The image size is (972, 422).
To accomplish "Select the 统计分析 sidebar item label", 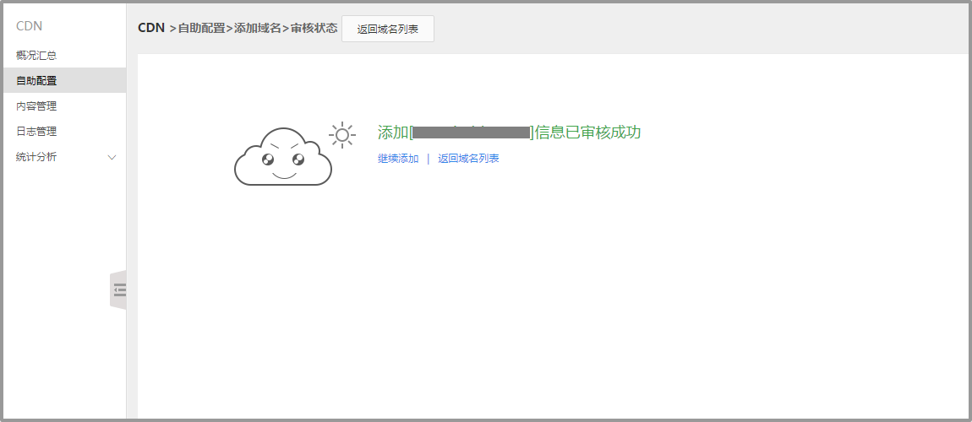I will tap(36, 157).
